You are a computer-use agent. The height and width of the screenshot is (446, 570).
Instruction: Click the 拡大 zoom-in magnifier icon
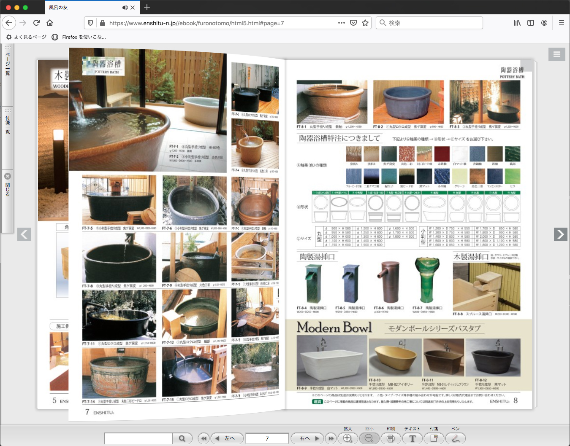point(347,438)
